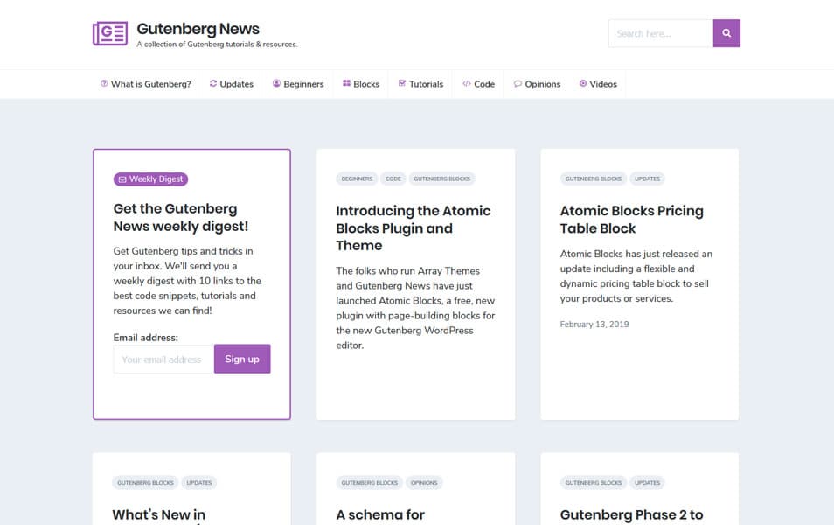
Task: Go to the Beginners section
Action: point(298,84)
